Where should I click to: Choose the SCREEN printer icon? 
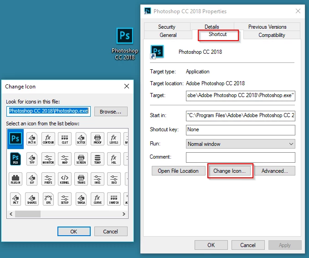pyautogui.click(x=81, y=159)
